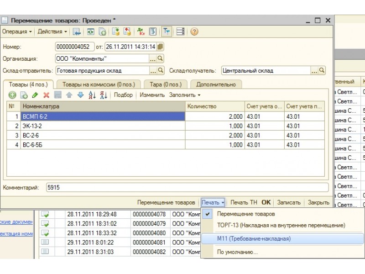Click the copy document toolbar icon
Screen dimensions: 365x274
102,32
